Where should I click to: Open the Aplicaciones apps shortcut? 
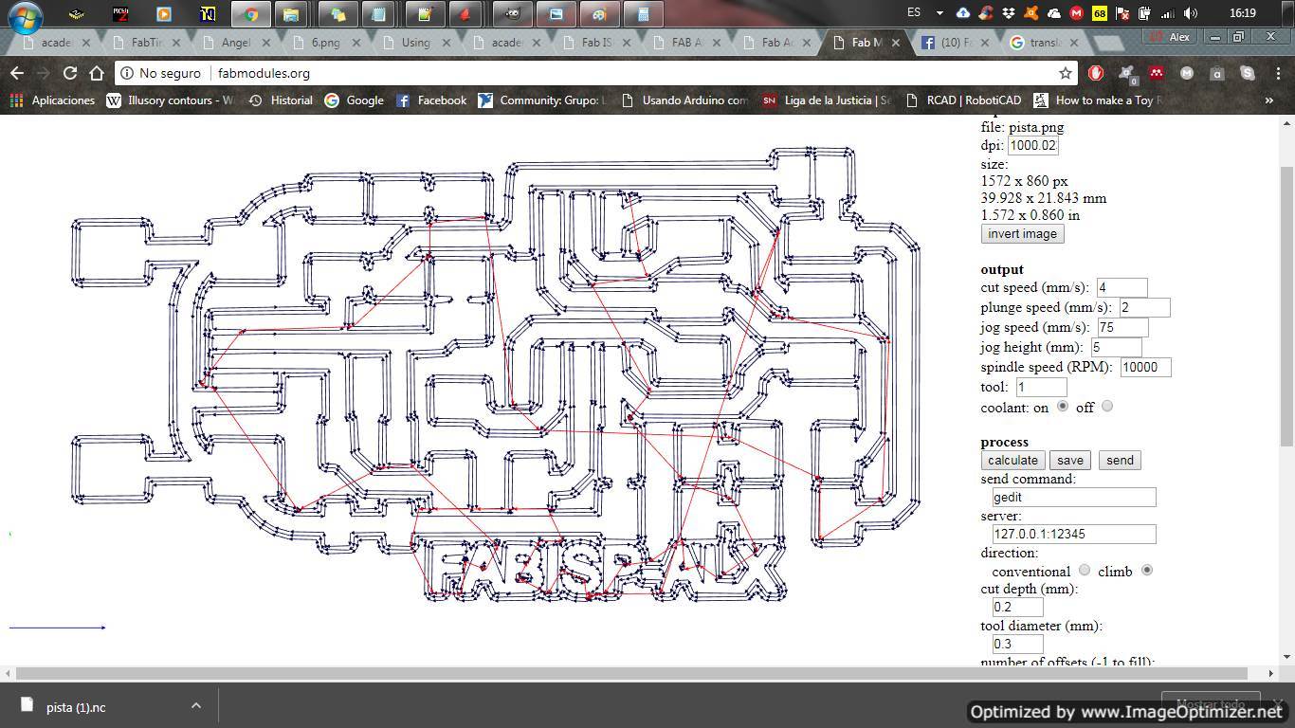[52, 100]
